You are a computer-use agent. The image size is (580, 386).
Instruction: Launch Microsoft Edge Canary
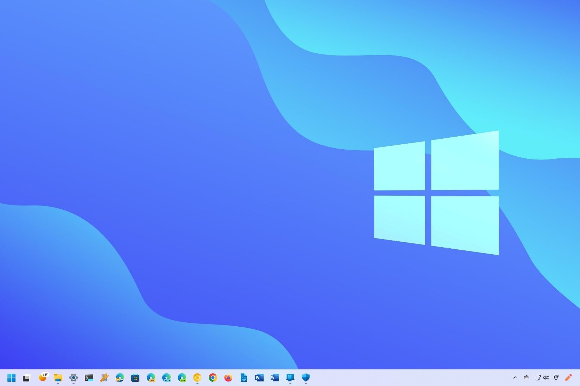[151, 378]
